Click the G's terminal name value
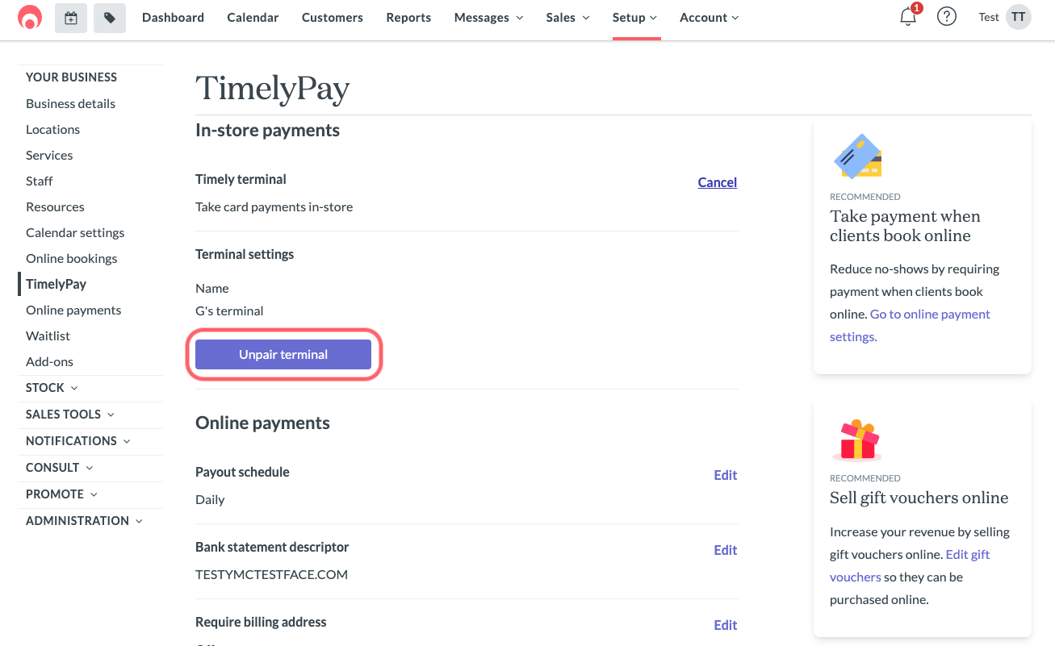The image size is (1055, 646). tap(229, 310)
